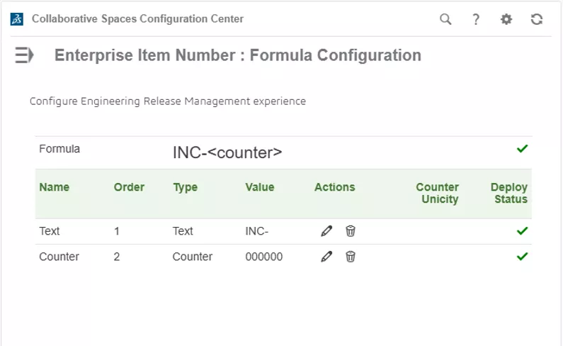Click the Actions column header

pyautogui.click(x=335, y=187)
